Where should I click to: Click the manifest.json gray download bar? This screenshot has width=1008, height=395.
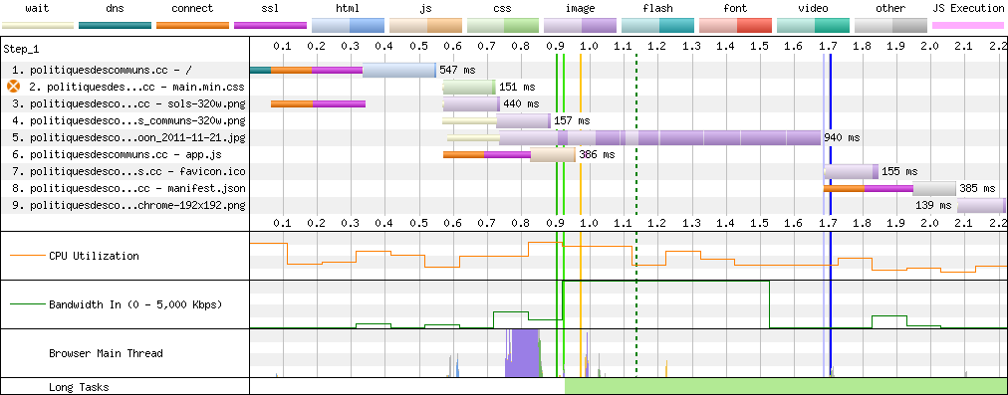934,188
